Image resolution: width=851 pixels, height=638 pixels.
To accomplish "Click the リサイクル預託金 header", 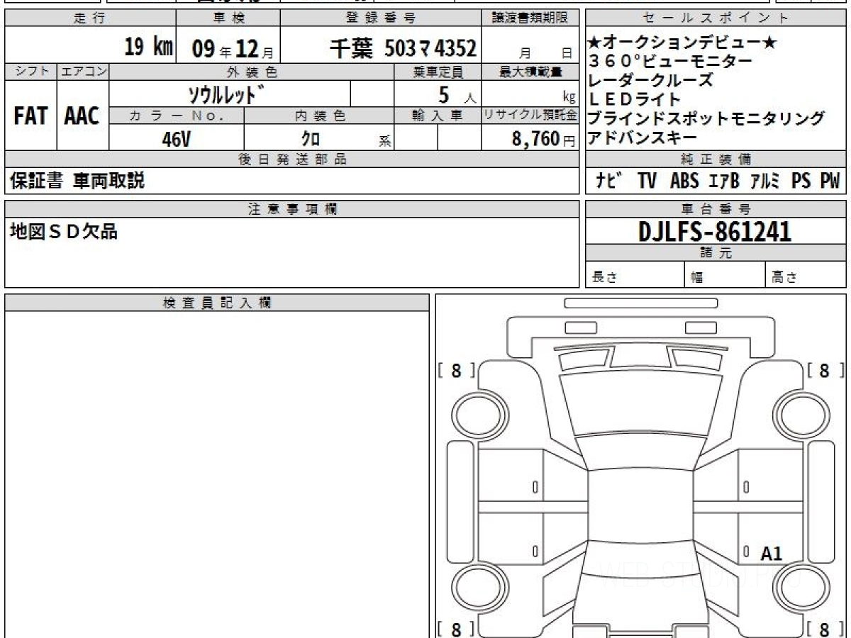I will pyautogui.click(x=530, y=116).
